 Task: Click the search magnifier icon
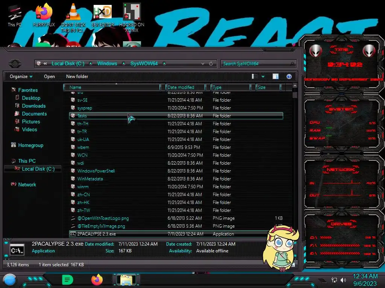[292, 64]
